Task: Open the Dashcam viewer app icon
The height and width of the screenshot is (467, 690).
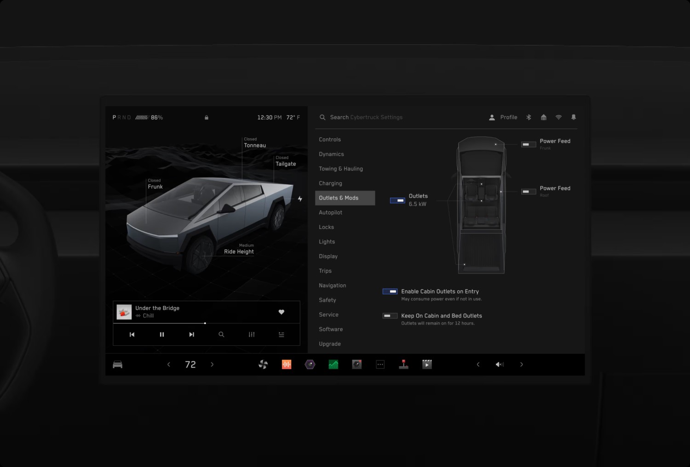Action: pos(356,364)
